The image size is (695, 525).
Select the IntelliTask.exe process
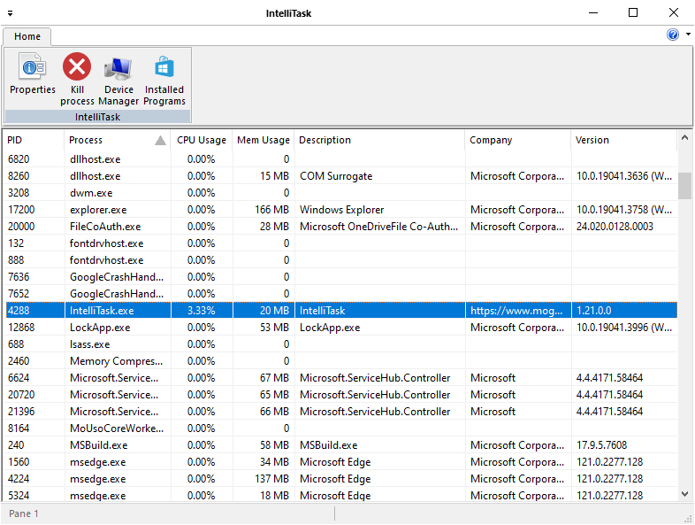(340, 311)
